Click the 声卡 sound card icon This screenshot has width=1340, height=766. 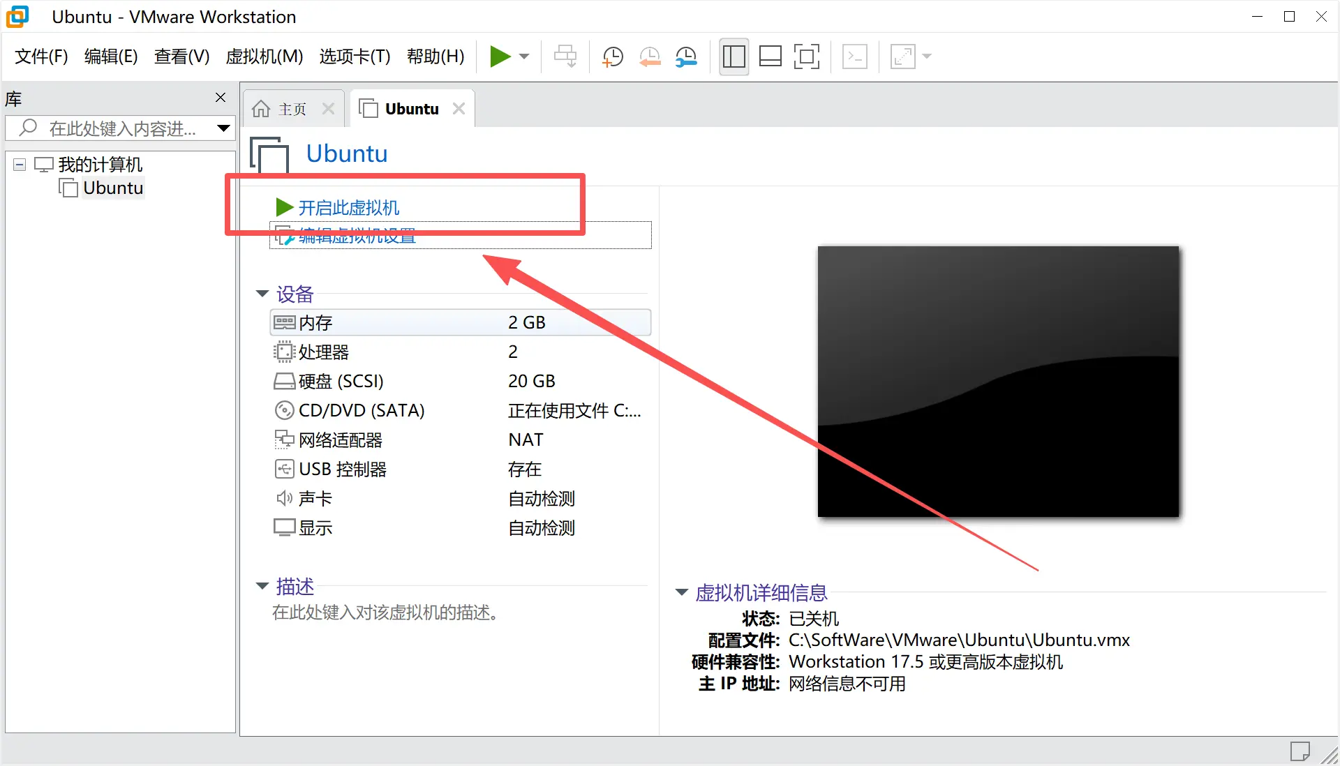click(284, 498)
